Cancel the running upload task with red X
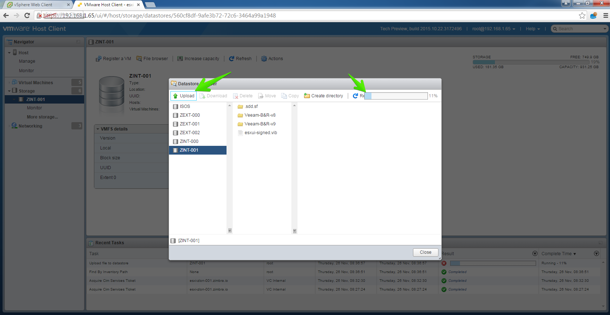The height and width of the screenshot is (315, 610). pyautogui.click(x=444, y=263)
